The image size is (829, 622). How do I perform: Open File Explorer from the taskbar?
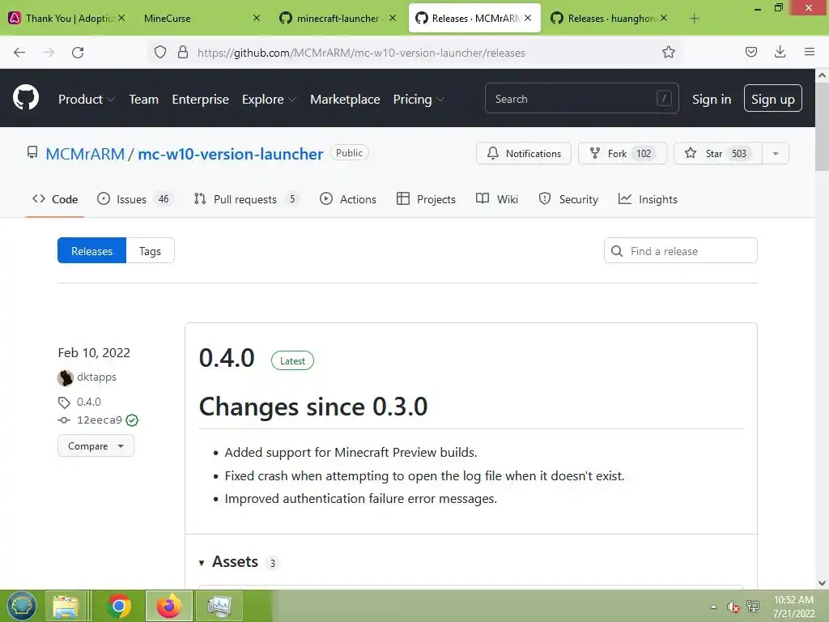[x=66, y=606]
